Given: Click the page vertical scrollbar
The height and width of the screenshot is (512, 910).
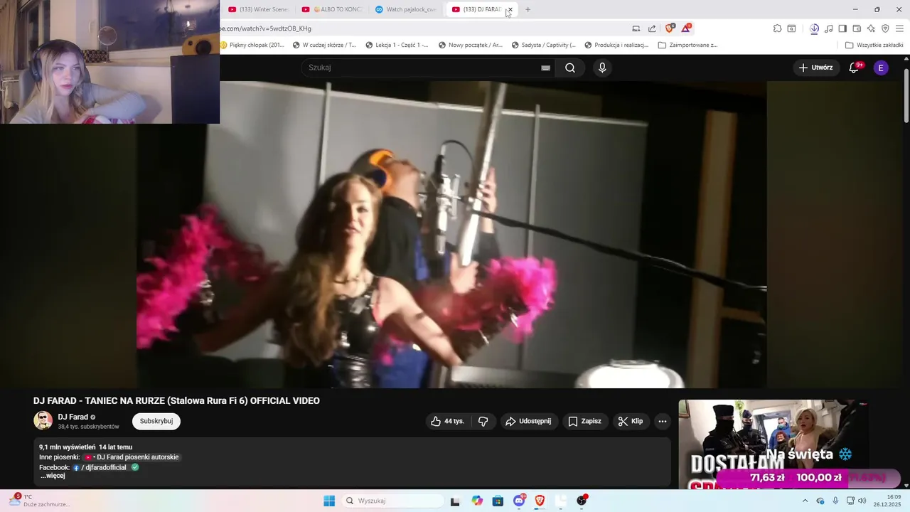Looking at the screenshot, I should coord(906,96).
